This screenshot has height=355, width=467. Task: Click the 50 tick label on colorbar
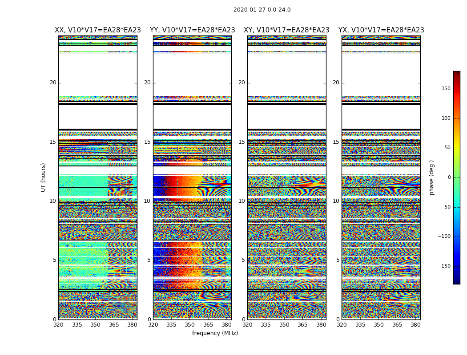[447, 148]
